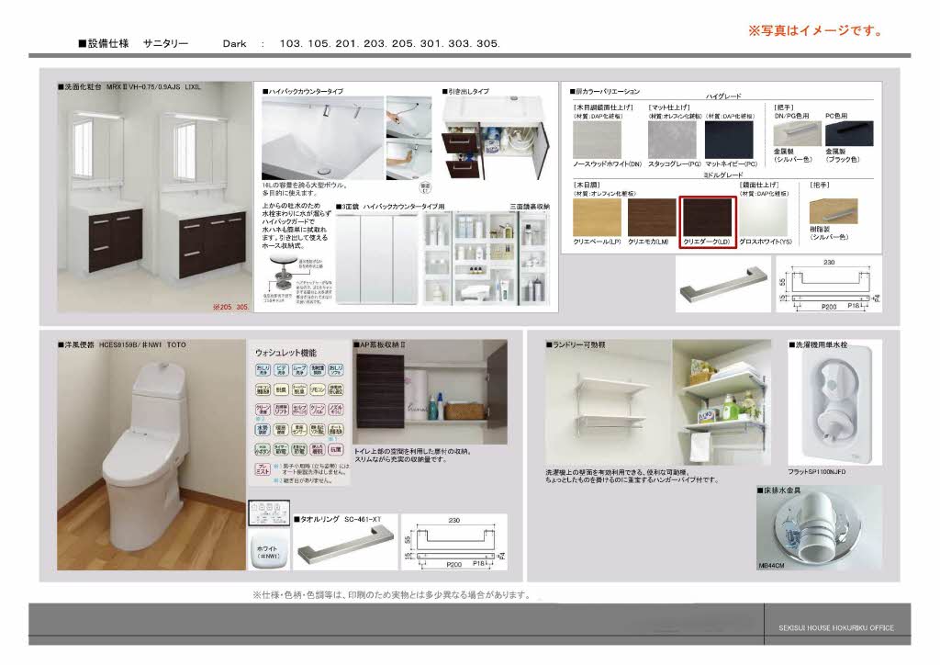Open the AP吊板収納 cabinet photo
The height and width of the screenshot is (665, 940).
(x=431, y=393)
